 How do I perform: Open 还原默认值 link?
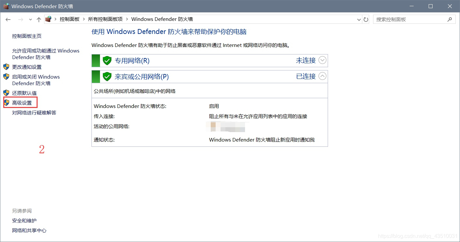click(x=24, y=93)
